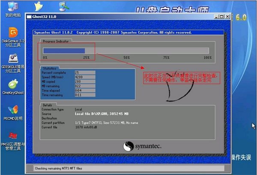Image resolution: width=257 pixels, height=175 pixels.
Task: Click the Time remaining value 0:11
Action: [85, 95]
